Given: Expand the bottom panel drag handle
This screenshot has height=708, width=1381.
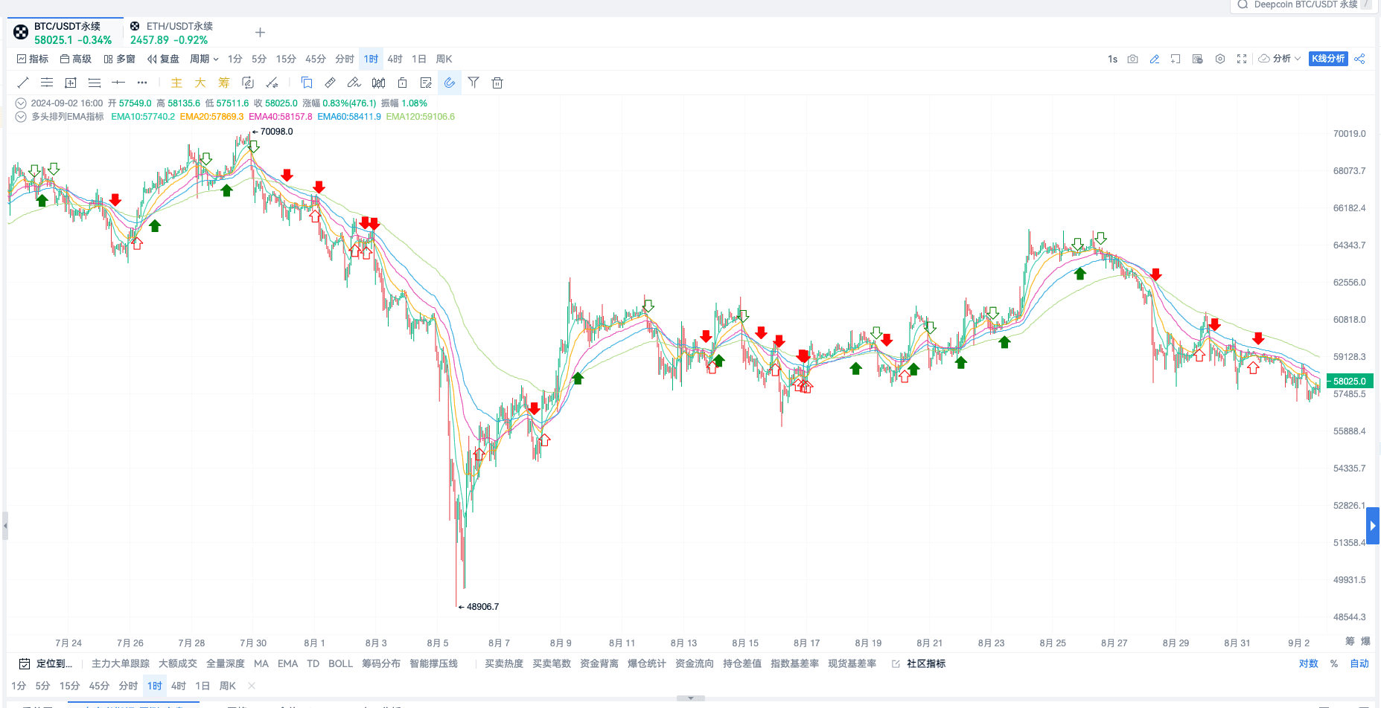Looking at the screenshot, I should [x=691, y=698].
